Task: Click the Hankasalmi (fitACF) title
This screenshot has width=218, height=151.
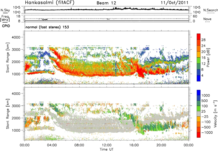Action: coord(50,2)
